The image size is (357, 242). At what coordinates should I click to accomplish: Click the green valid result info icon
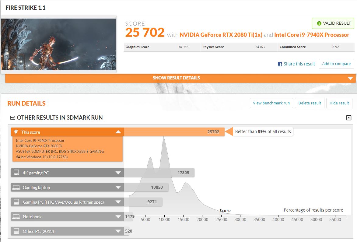(x=319, y=23)
